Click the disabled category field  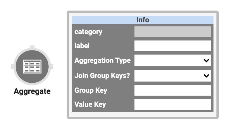pos(172,32)
